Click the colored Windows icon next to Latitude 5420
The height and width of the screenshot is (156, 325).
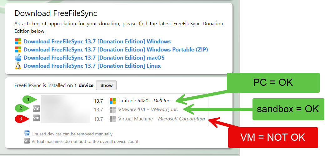112,101
